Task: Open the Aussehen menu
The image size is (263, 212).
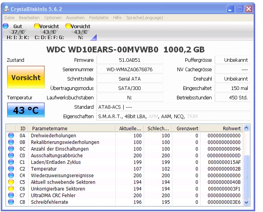Action: point(75,18)
